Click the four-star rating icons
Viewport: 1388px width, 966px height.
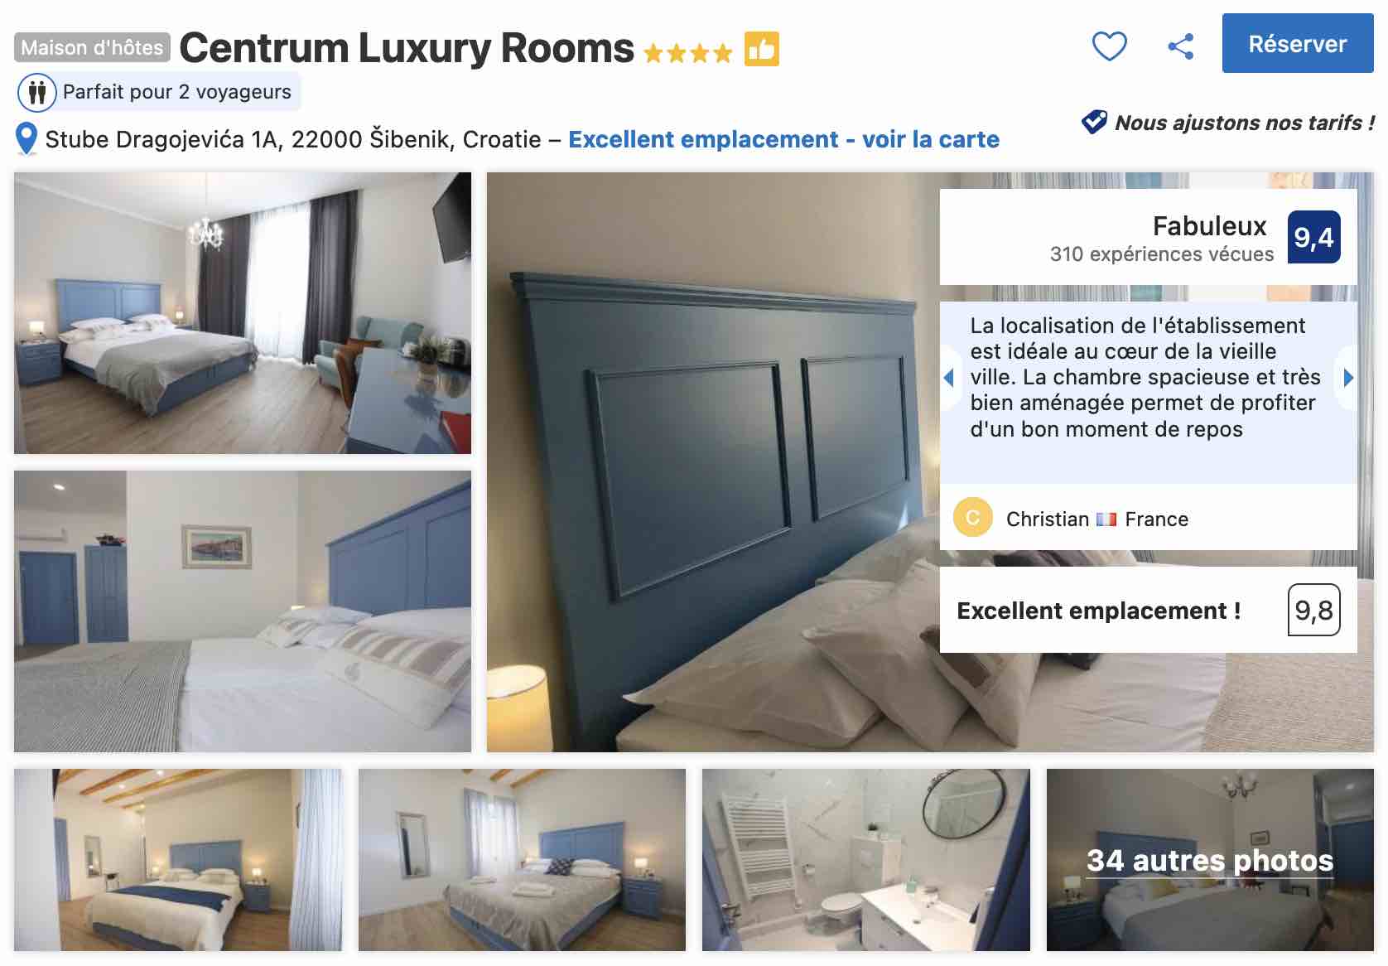(x=687, y=53)
